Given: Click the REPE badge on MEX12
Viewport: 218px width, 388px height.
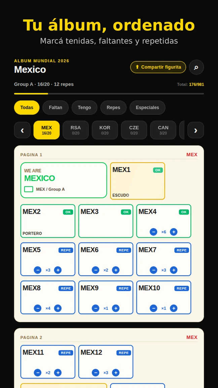Looking at the screenshot, I should [123, 353].
